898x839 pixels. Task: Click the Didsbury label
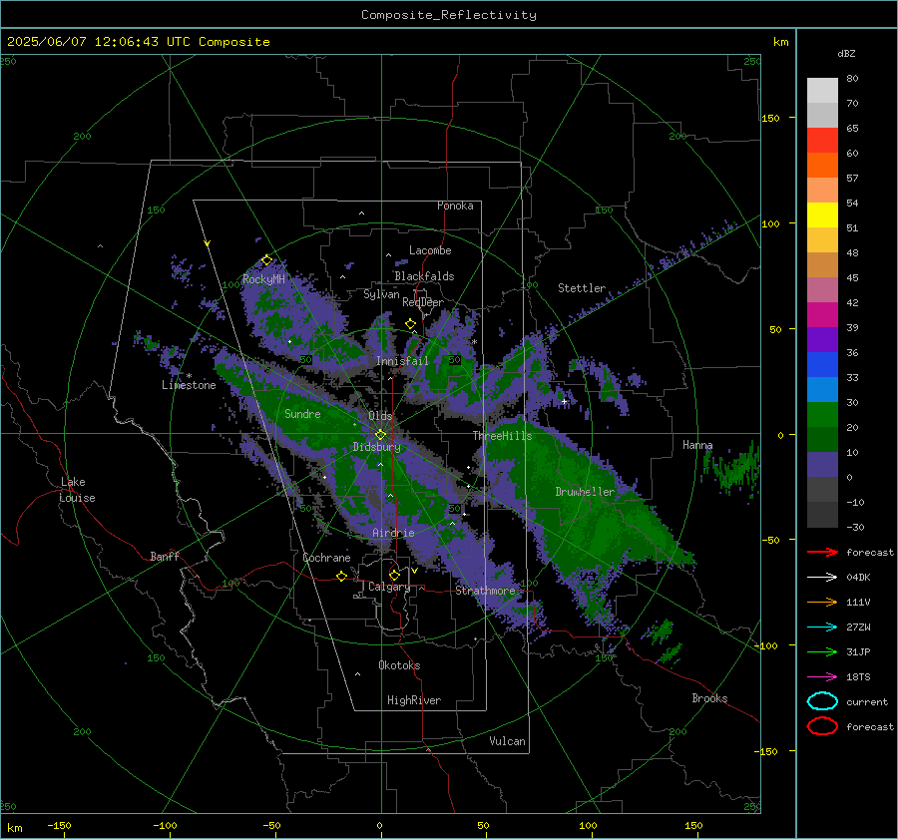(377, 447)
